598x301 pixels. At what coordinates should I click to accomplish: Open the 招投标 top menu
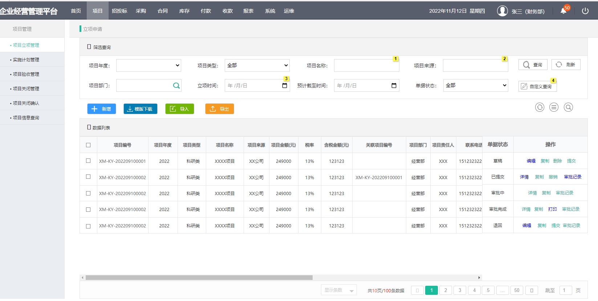click(119, 11)
